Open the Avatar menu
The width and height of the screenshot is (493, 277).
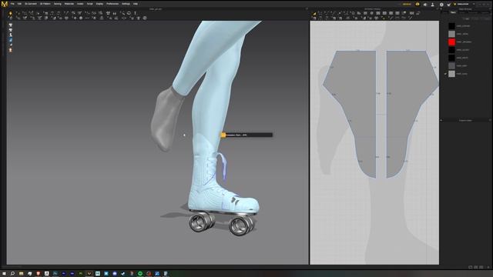click(x=80, y=4)
